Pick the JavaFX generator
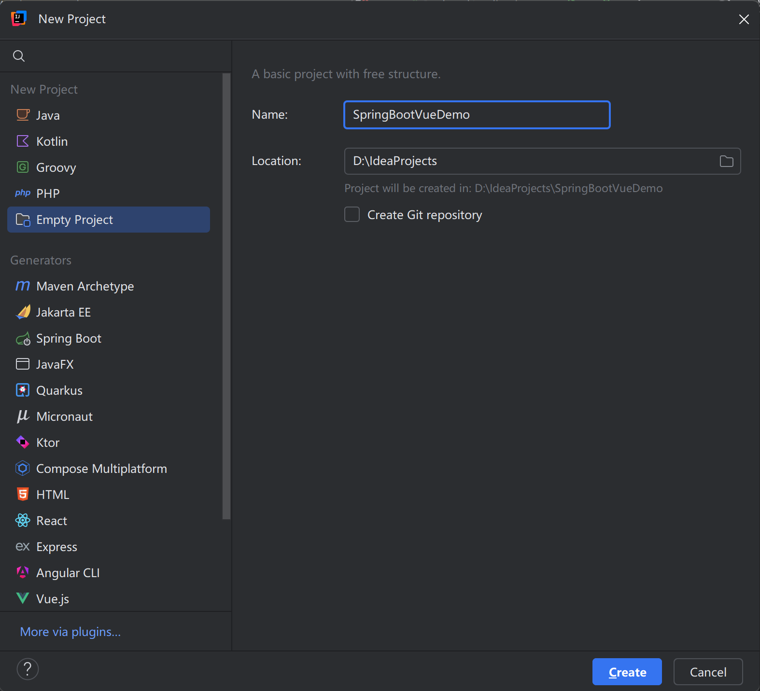Screen dimensions: 760x691 109,364
